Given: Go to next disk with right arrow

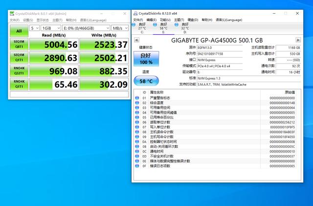Looking at the screenshot, I should (298, 40).
